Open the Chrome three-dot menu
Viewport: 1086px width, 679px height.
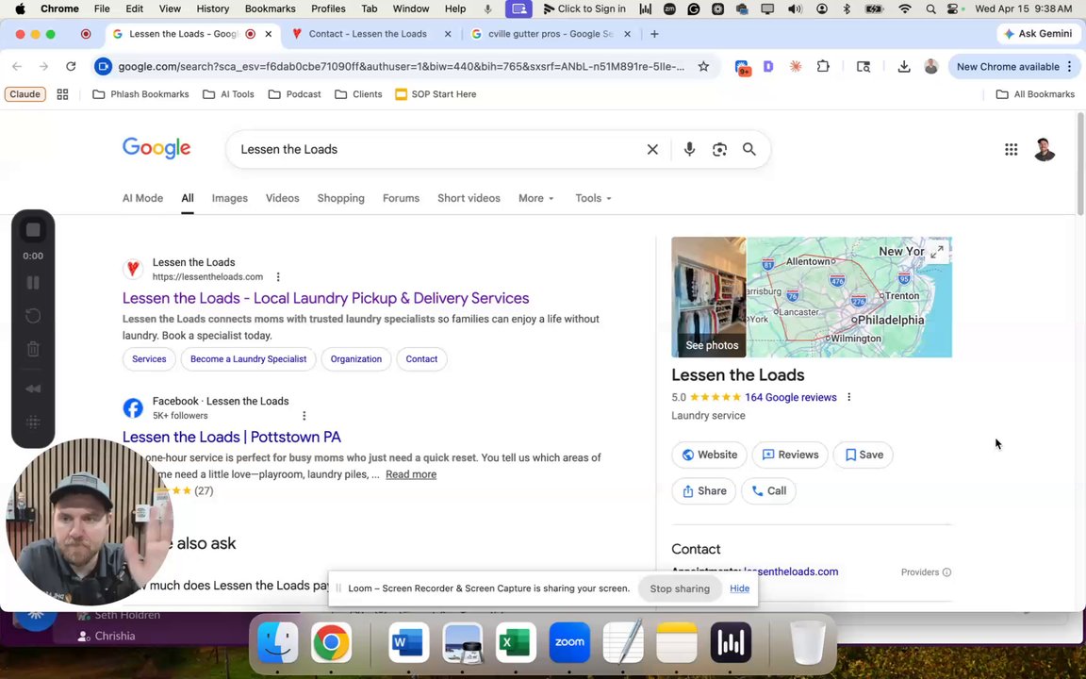click(1069, 67)
